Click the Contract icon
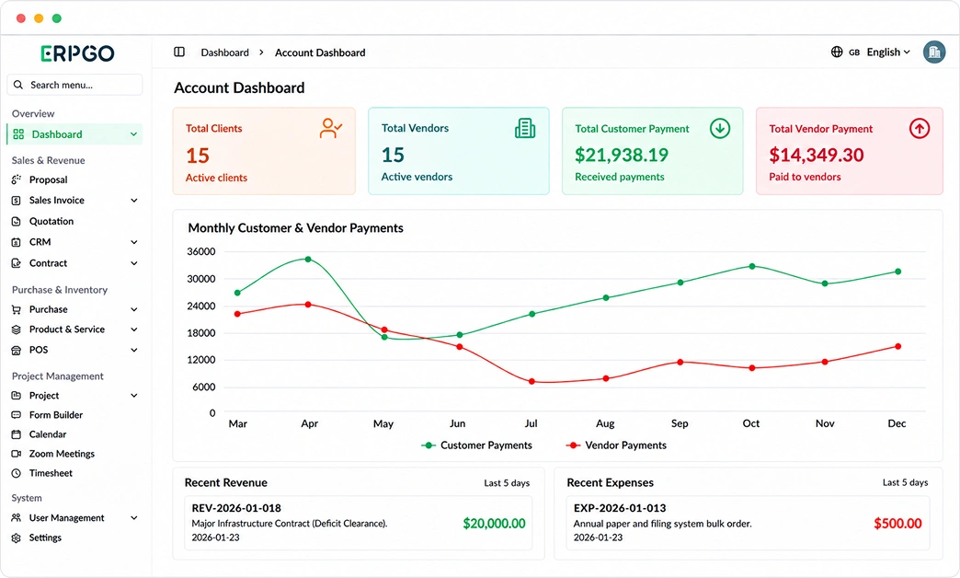 click(17, 263)
